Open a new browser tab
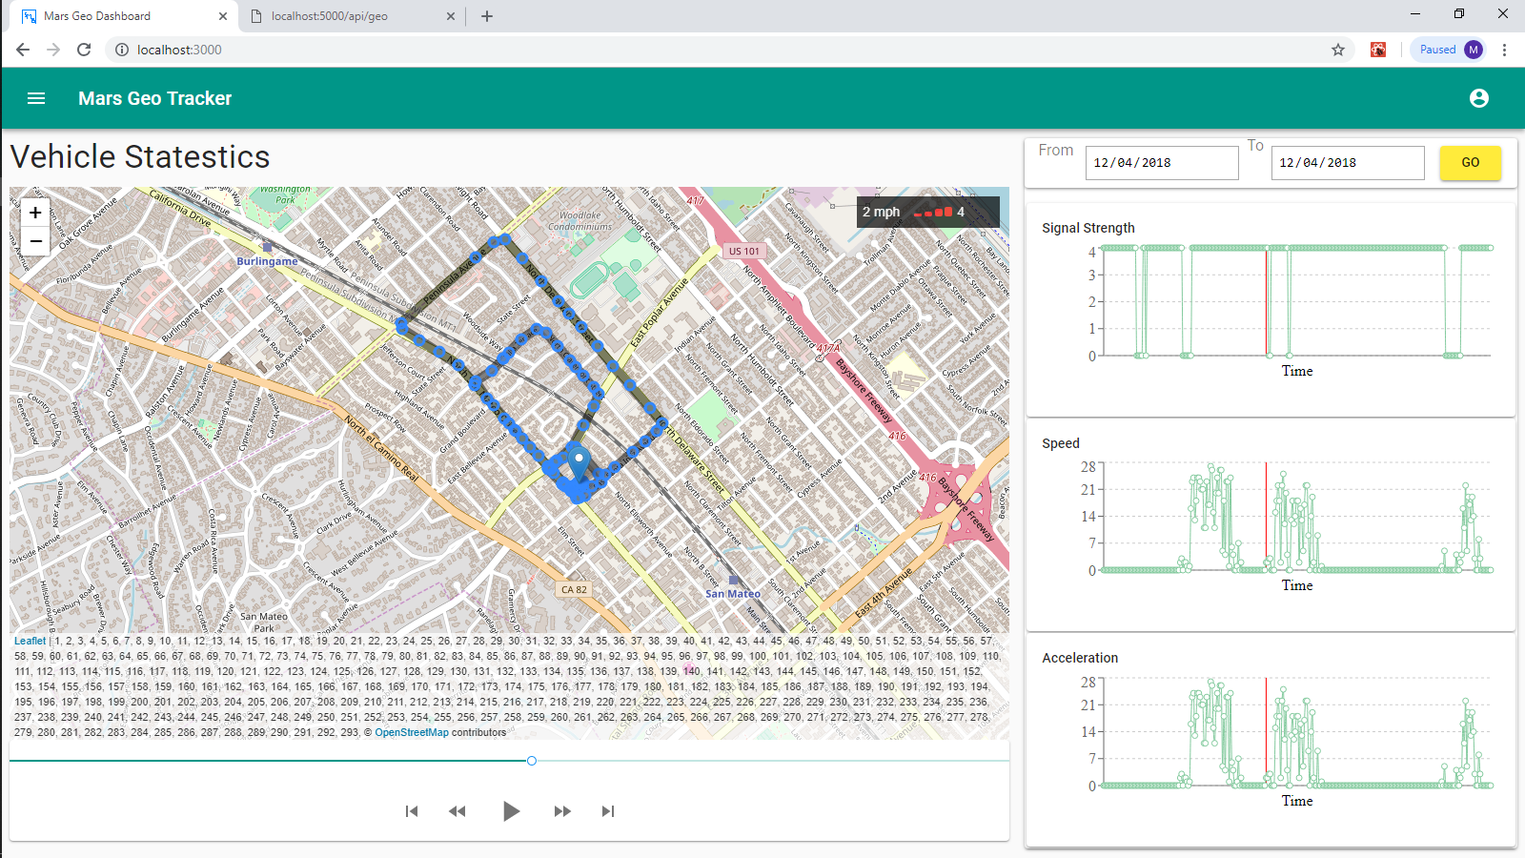 [487, 16]
